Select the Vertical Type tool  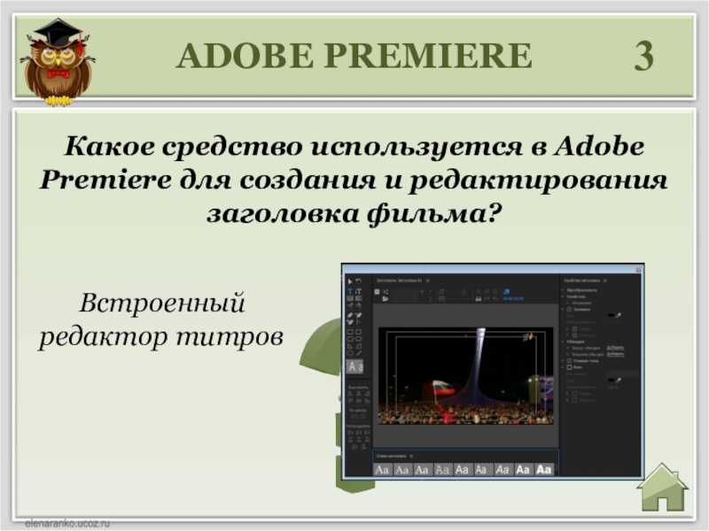(x=359, y=291)
